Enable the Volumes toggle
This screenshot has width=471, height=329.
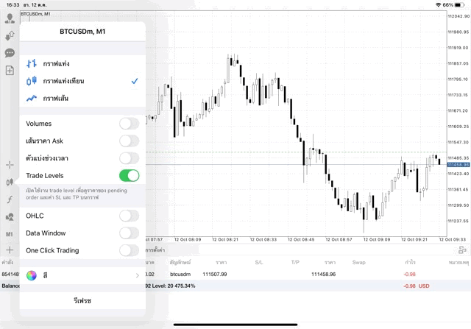pyautogui.click(x=129, y=124)
